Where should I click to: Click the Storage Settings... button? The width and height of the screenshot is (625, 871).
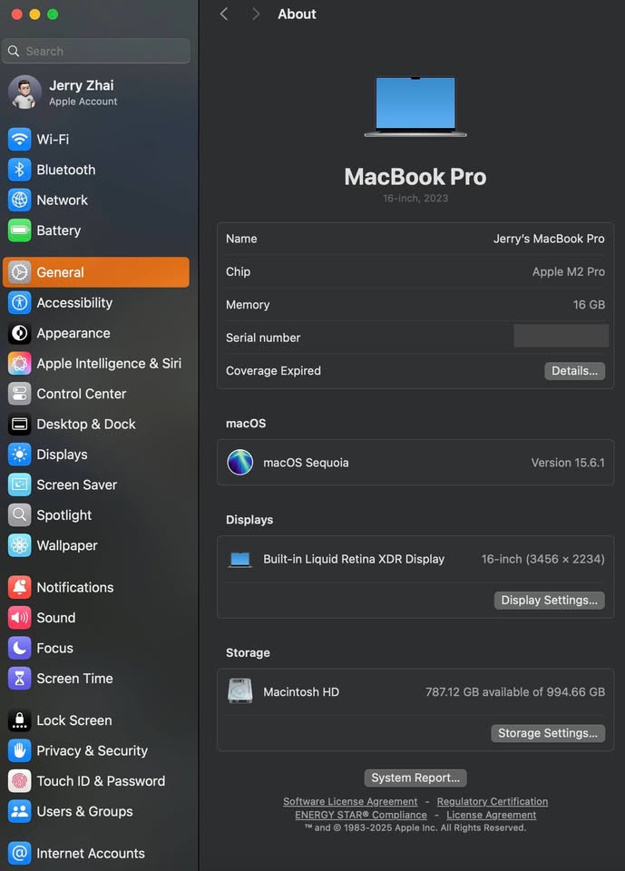pyautogui.click(x=547, y=733)
